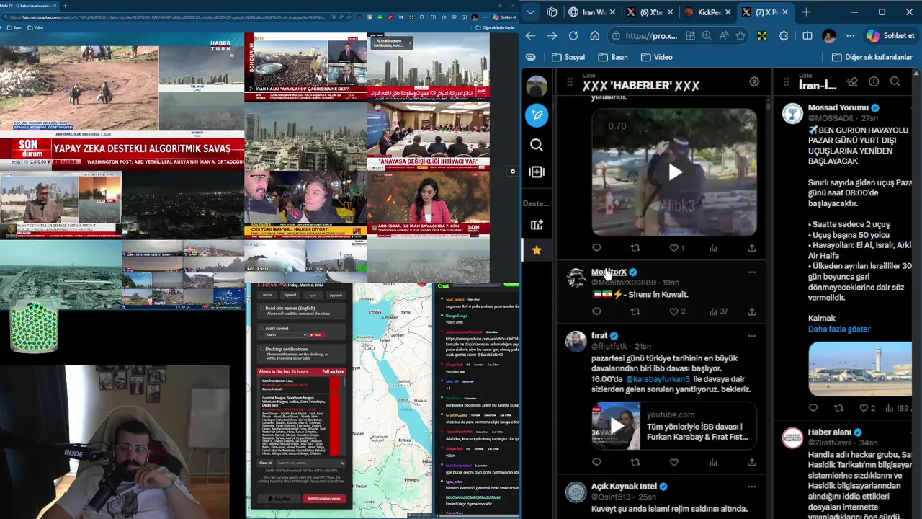Search within the İran list column
Viewport: 922px width, 519px height.
895,81
